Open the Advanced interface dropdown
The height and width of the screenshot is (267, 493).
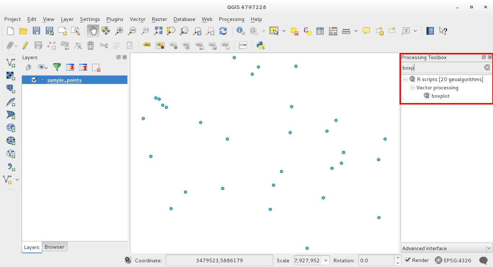(446, 248)
